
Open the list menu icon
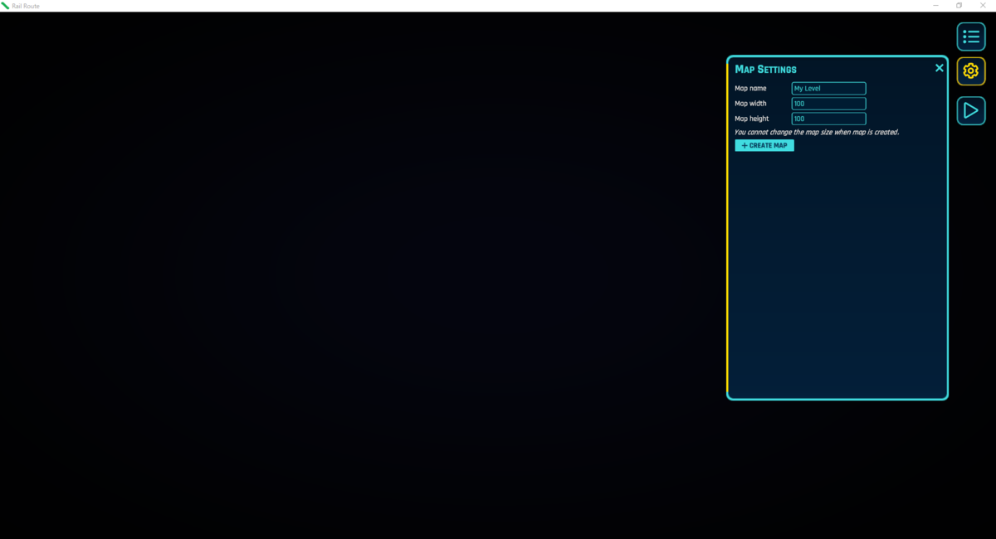point(971,36)
